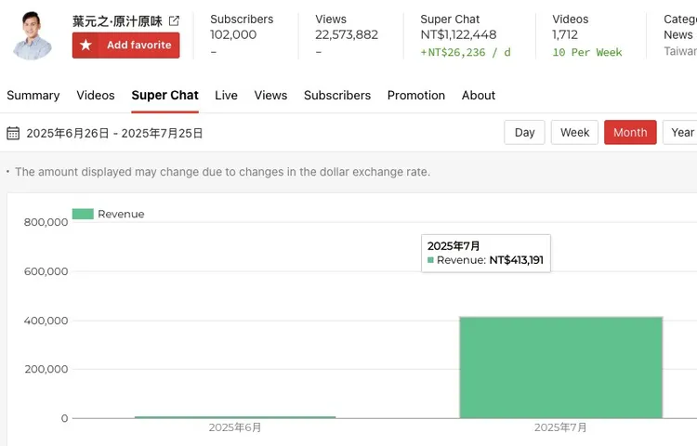The width and height of the screenshot is (697, 446).
Task: Switch to the Subscribers tab
Action: pyautogui.click(x=337, y=95)
